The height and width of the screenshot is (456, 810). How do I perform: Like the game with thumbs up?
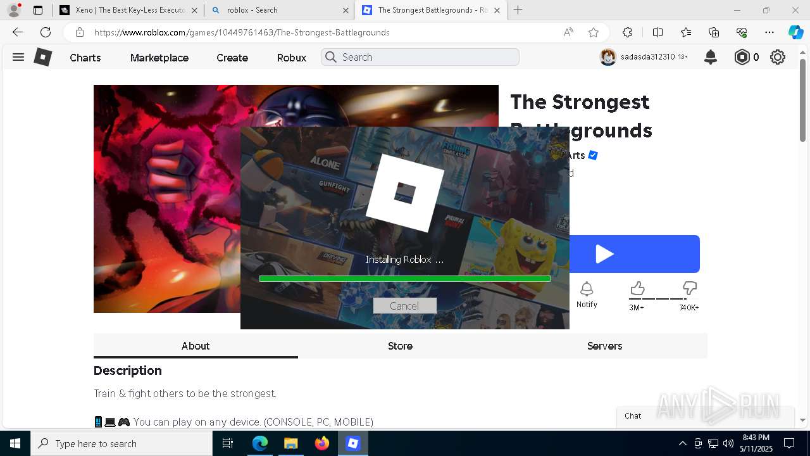[637, 289]
